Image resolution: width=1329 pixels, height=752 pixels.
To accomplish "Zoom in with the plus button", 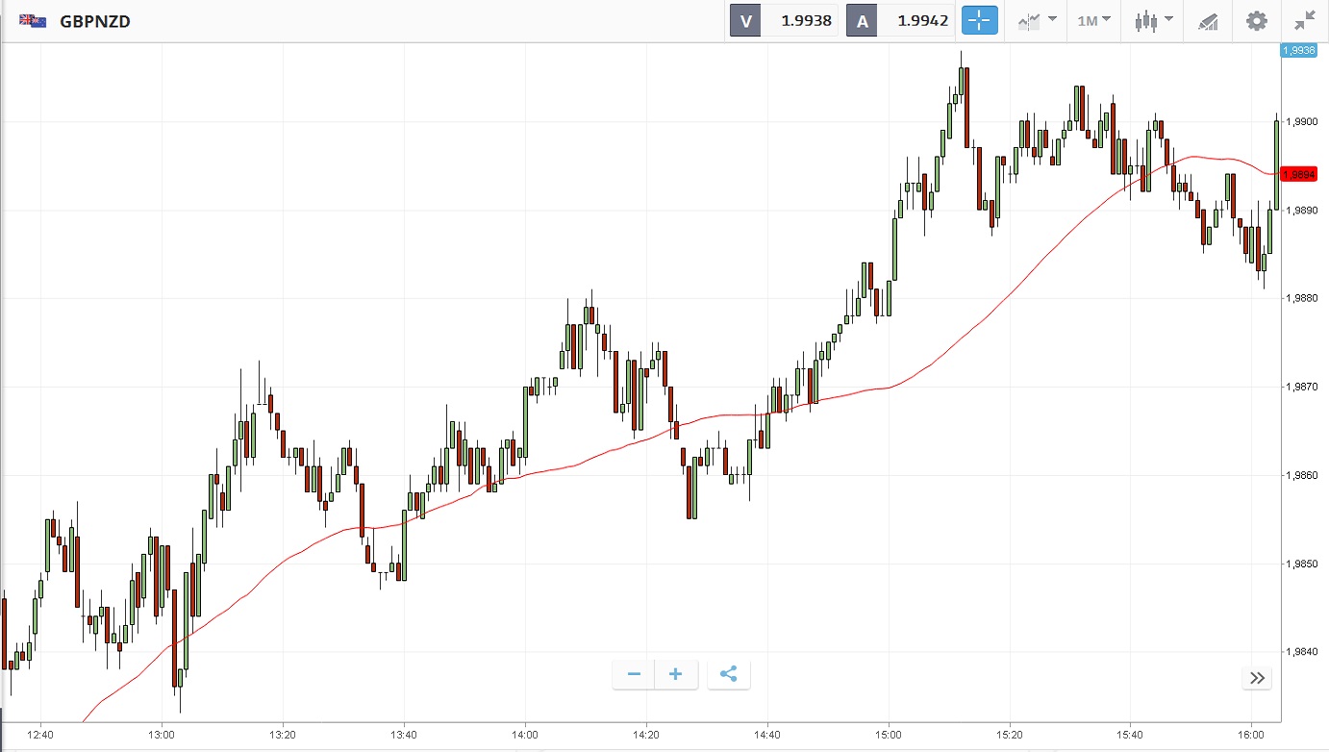I will (675, 674).
